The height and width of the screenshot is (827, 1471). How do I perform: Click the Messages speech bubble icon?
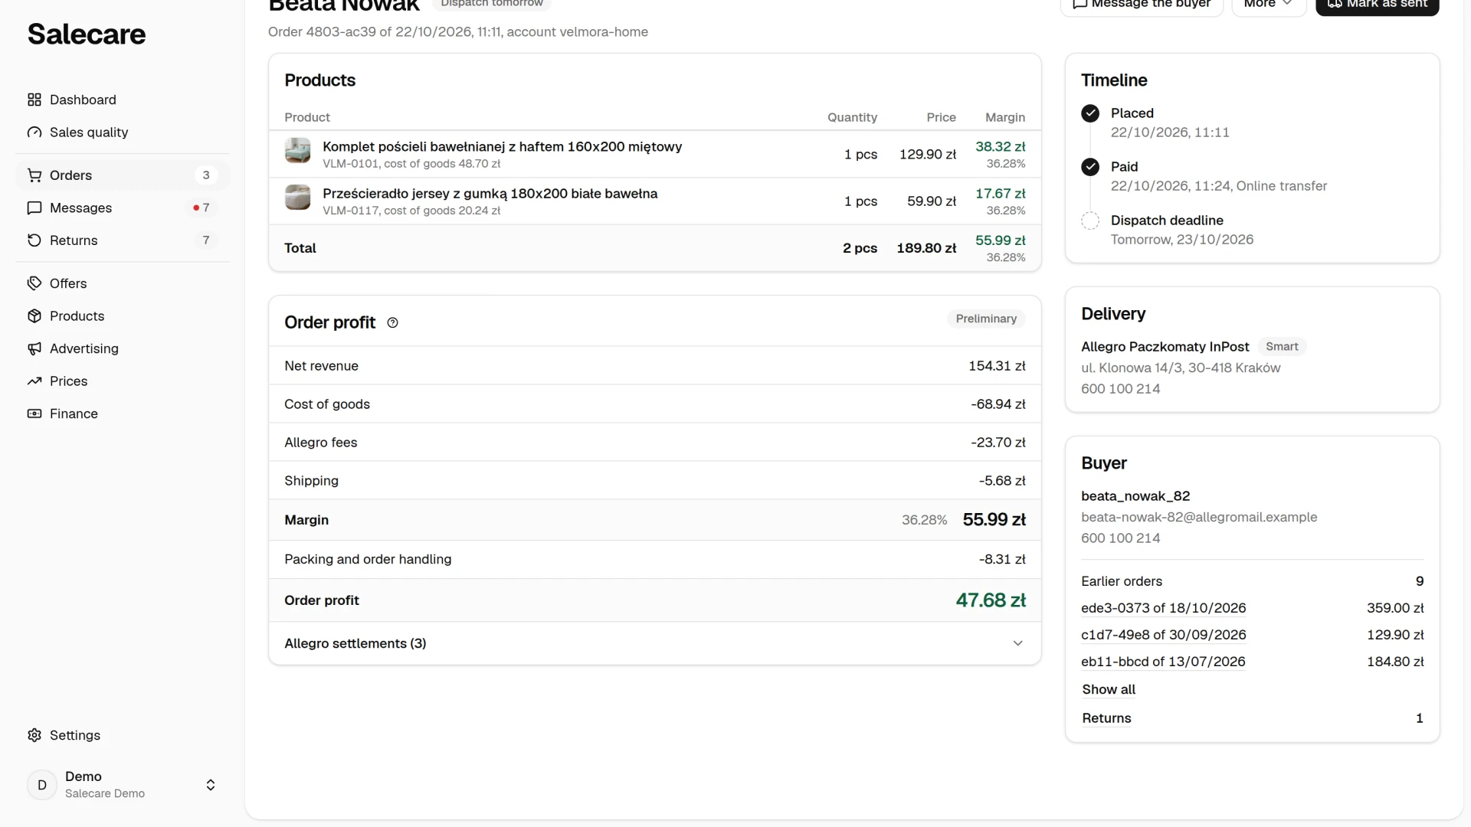pos(34,208)
